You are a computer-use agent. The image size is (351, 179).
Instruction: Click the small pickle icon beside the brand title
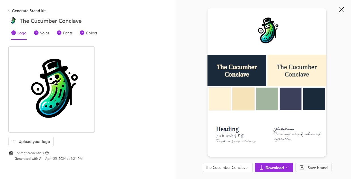point(13,21)
